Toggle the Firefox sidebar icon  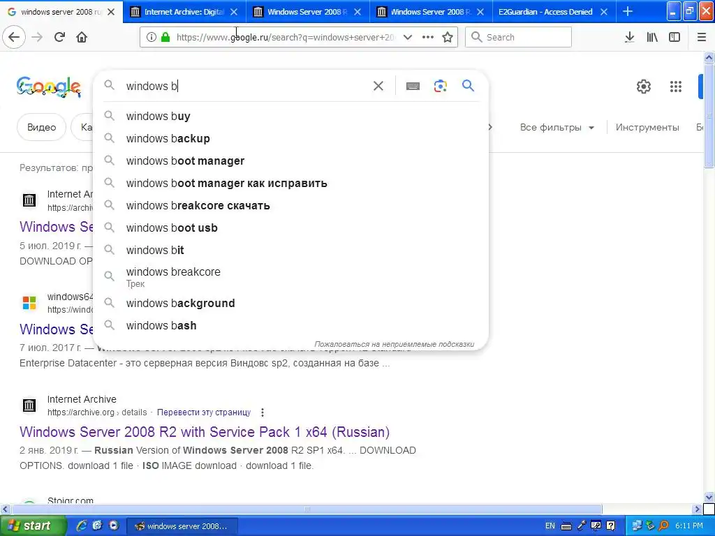tap(675, 37)
